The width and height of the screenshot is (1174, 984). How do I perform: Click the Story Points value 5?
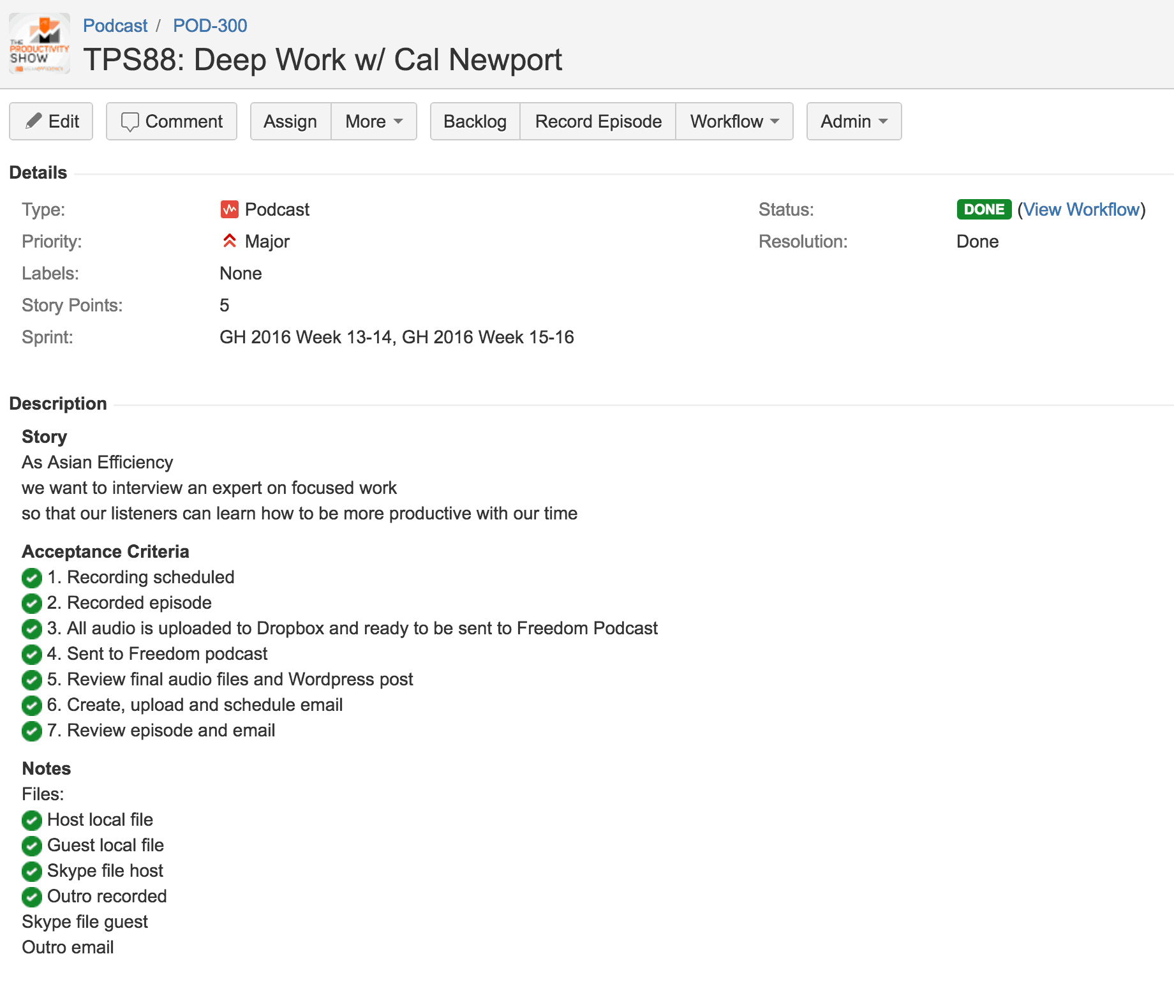(x=225, y=305)
